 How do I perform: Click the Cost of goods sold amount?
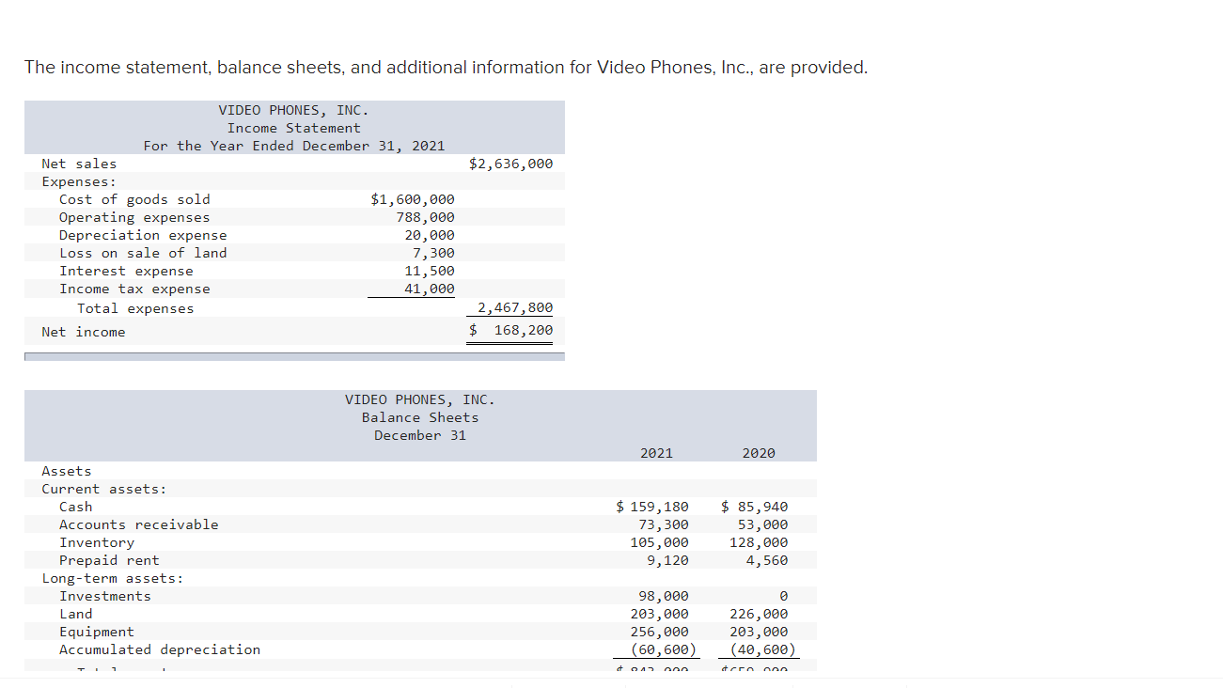pyautogui.click(x=412, y=198)
